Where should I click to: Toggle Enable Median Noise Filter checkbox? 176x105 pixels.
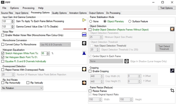pyautogui.click(x=3, y=35)
